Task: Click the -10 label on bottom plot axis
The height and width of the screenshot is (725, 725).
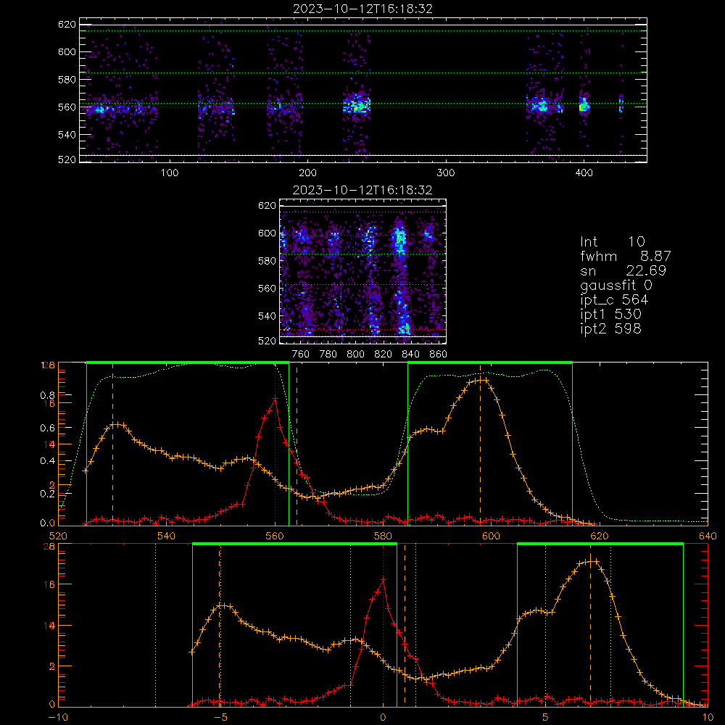Action: pos(58,718)
